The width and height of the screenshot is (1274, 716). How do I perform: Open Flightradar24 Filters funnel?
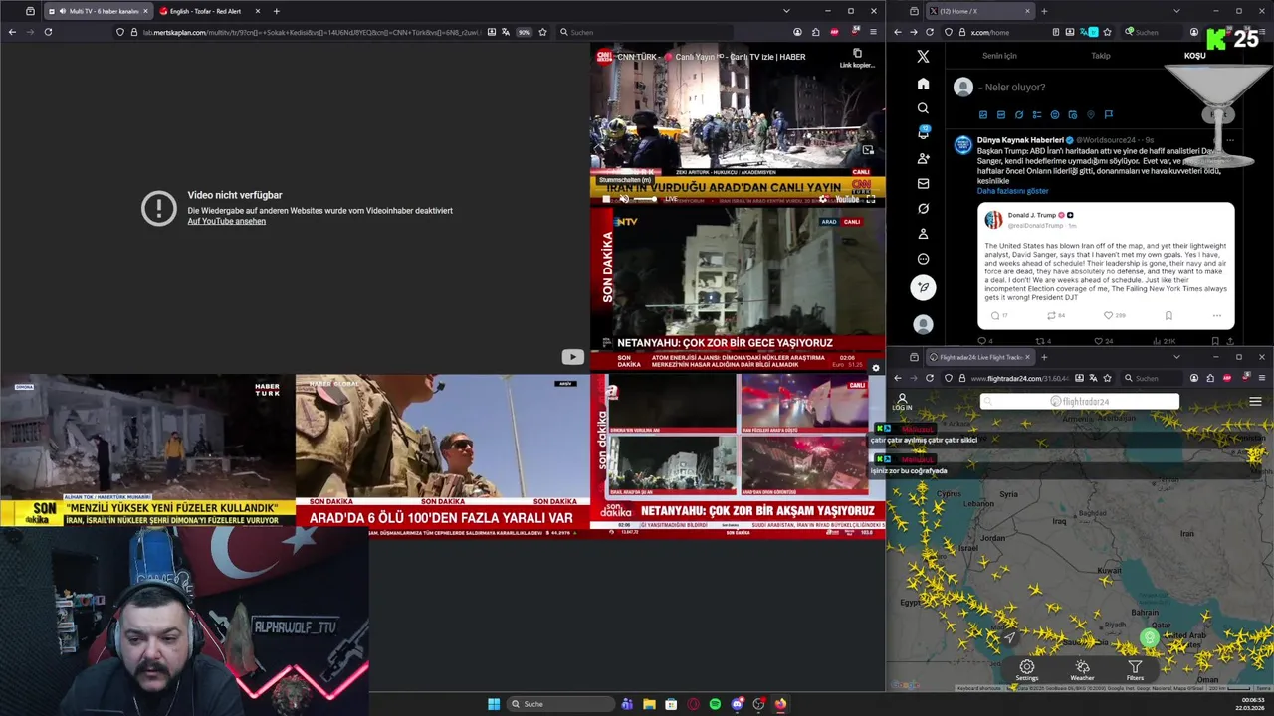(1135, 671)
